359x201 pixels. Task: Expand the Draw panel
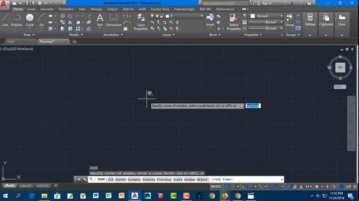click(29, 35)
